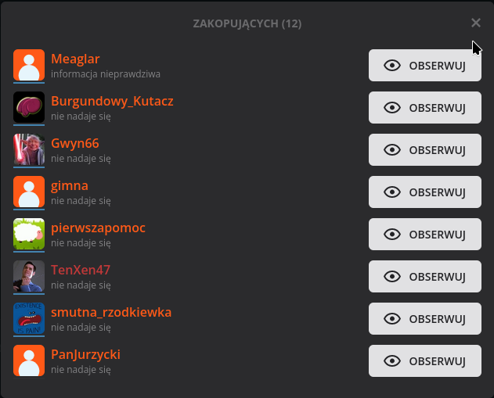Click Meaglar's default avatar icon
This screenshot has width=494, height=398.
point(29,65)
